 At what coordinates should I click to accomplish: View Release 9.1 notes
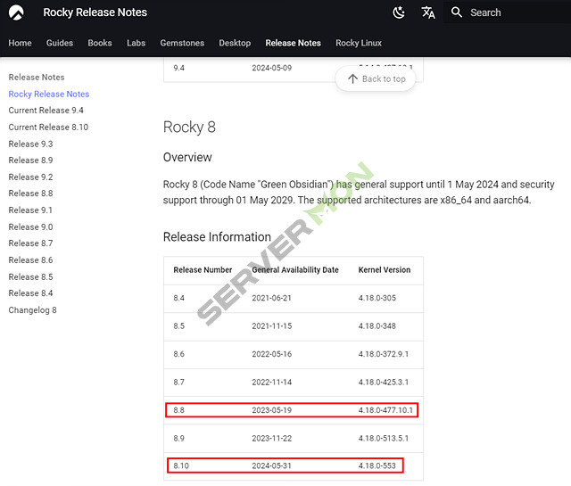[30, 210]
